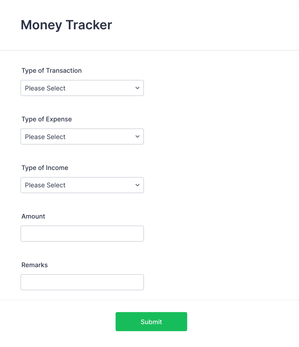Click the Type of Expense chevron arrow
The height and width of the screenshot is (347, 299).
[138, 136]
